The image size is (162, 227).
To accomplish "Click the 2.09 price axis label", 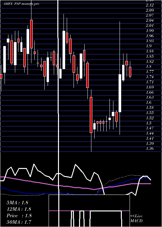I will [x=150, y=10].
